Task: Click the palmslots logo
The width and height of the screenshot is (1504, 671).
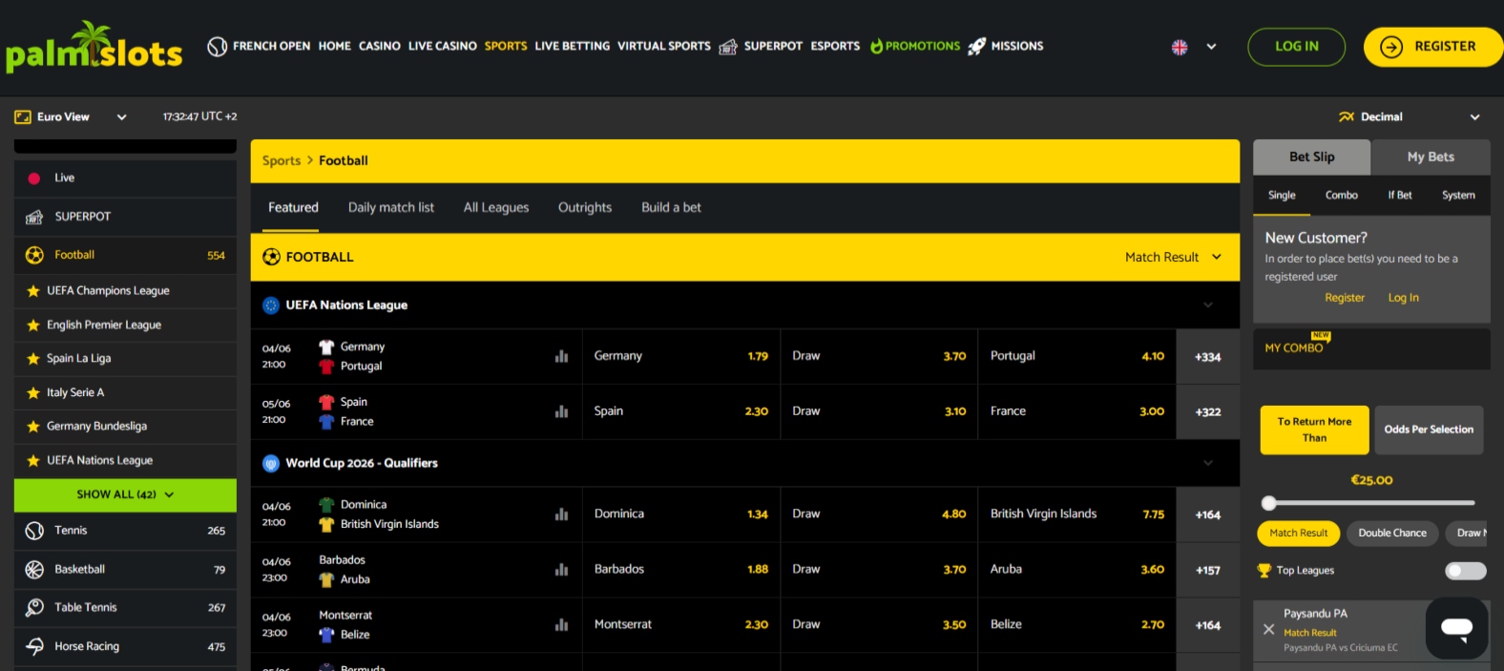Action: coord(94,48)
